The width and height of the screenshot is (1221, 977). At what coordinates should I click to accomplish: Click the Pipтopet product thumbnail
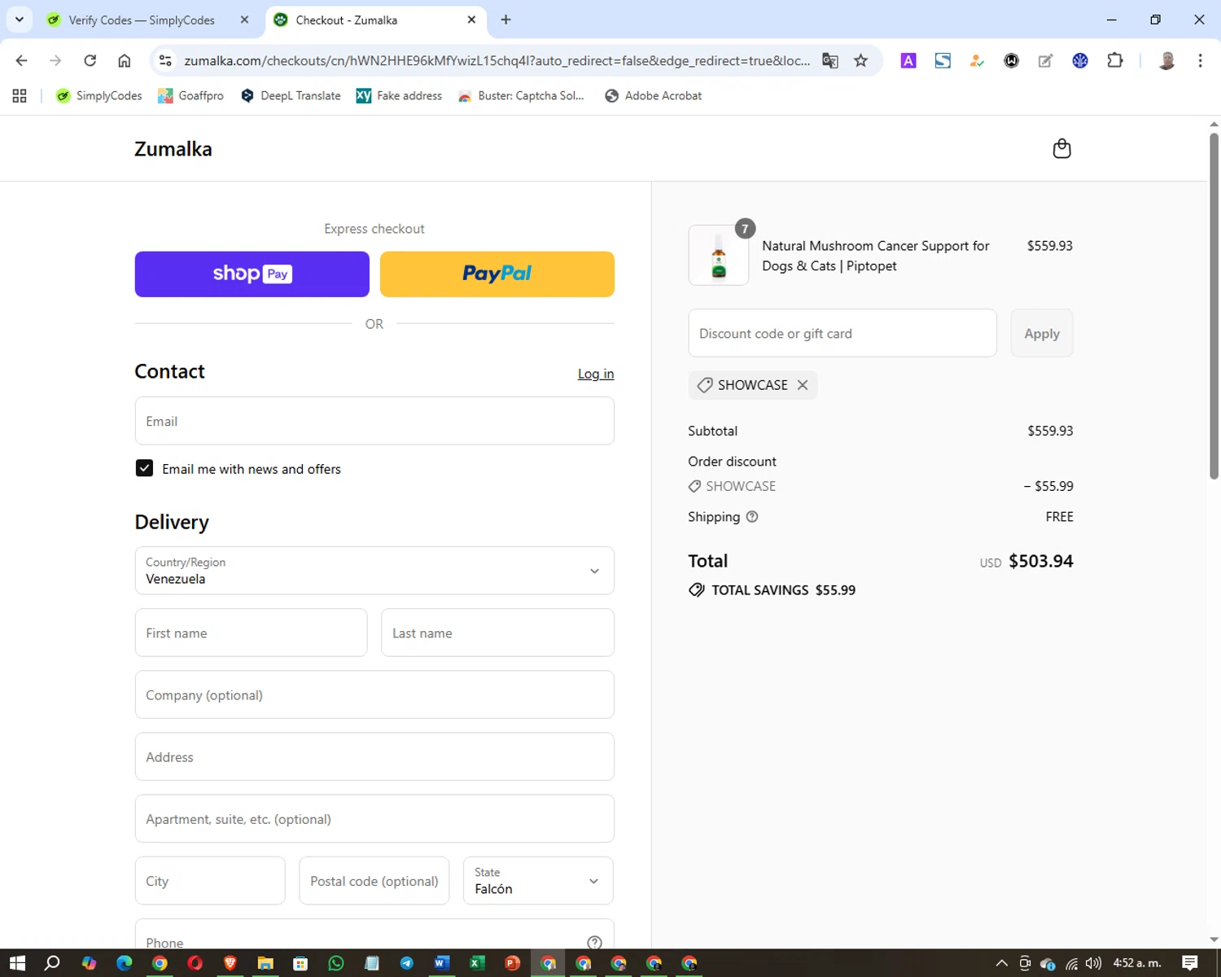click(x=719, y=256)
